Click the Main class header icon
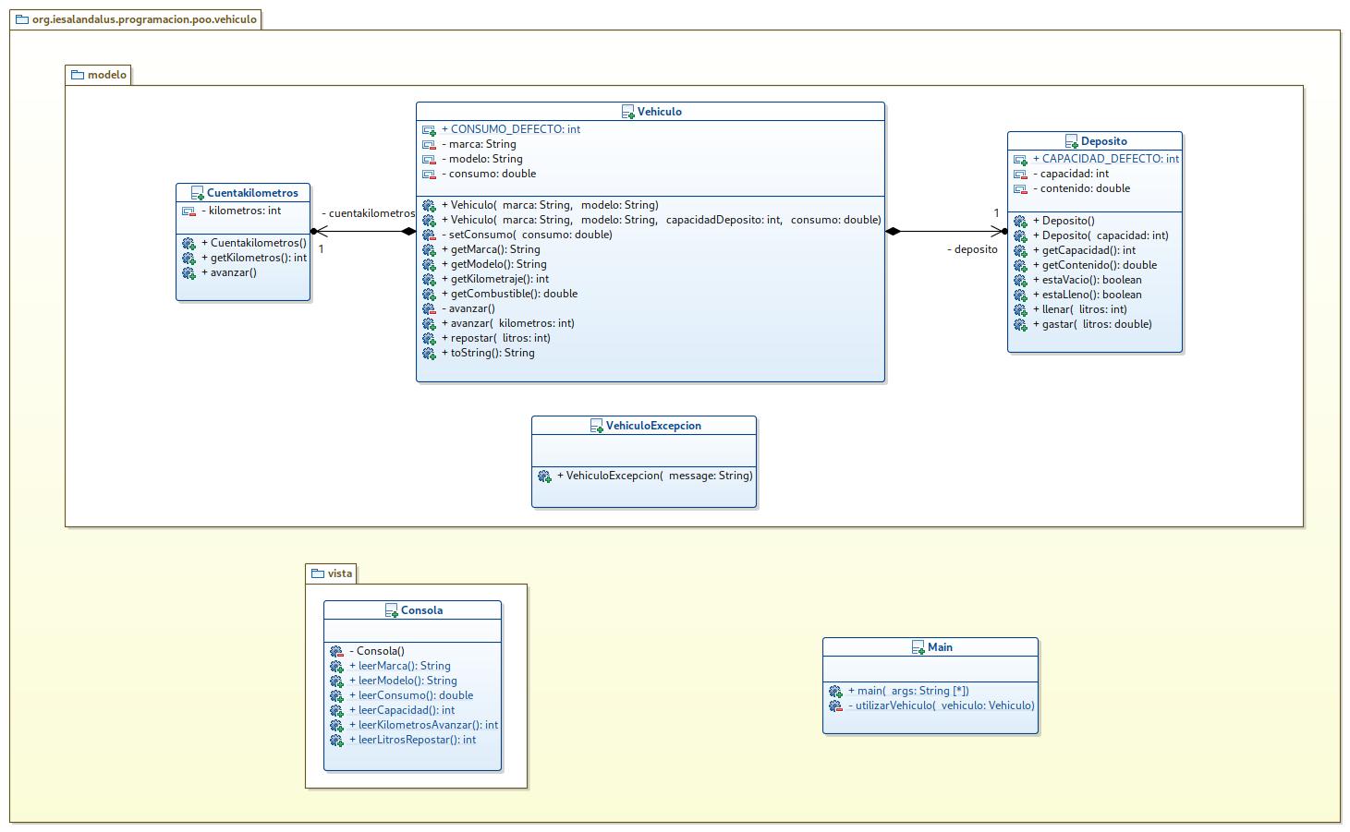The image size is (1350, 832). point(918,647)
